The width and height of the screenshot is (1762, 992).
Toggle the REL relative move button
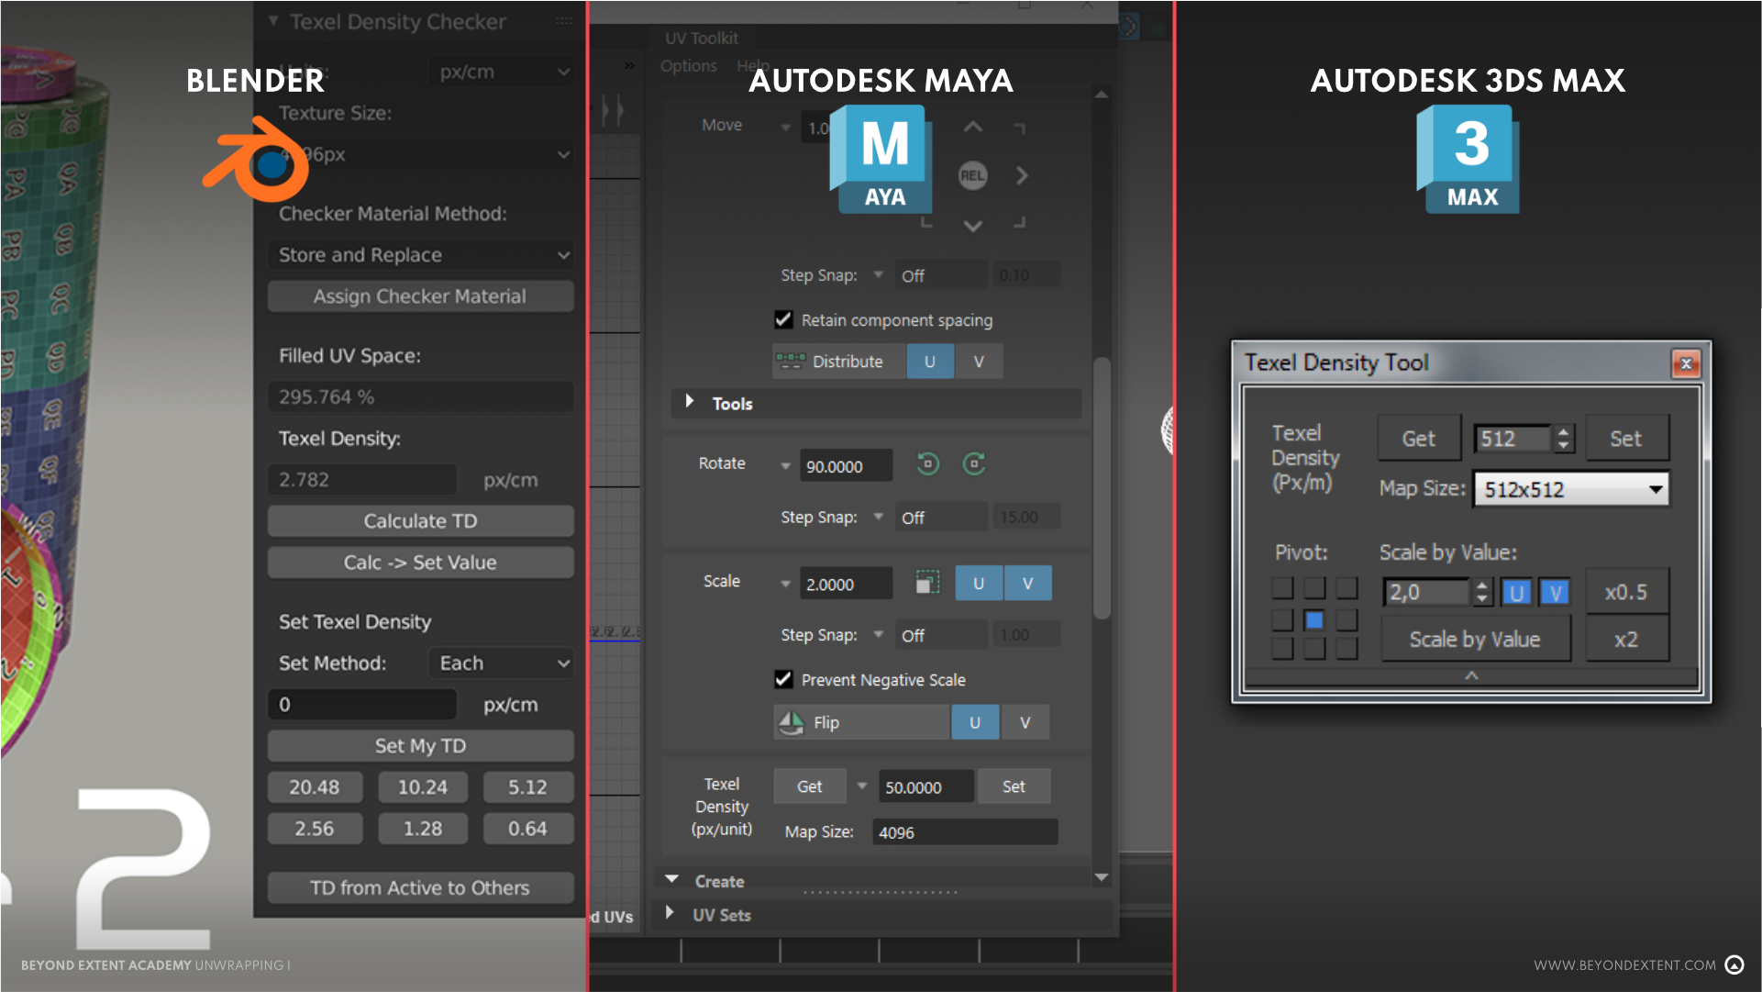click(973, 174)
